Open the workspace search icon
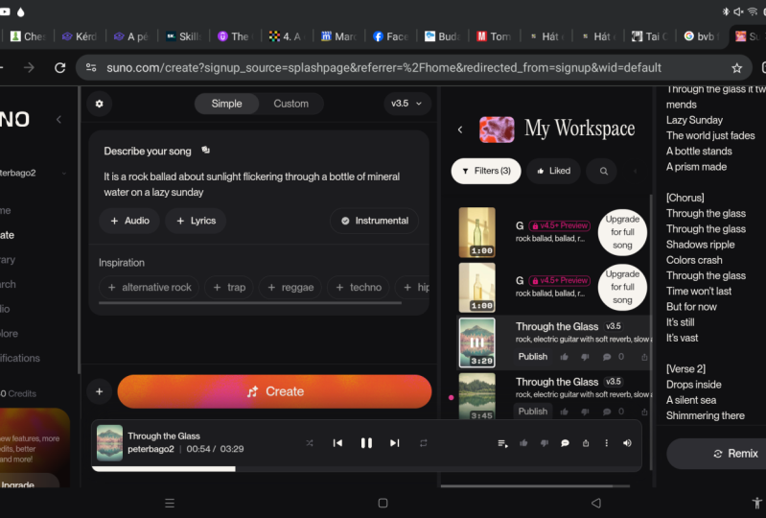Image resolution: width=766 pixels, height=518 pixels. [604, 171]
